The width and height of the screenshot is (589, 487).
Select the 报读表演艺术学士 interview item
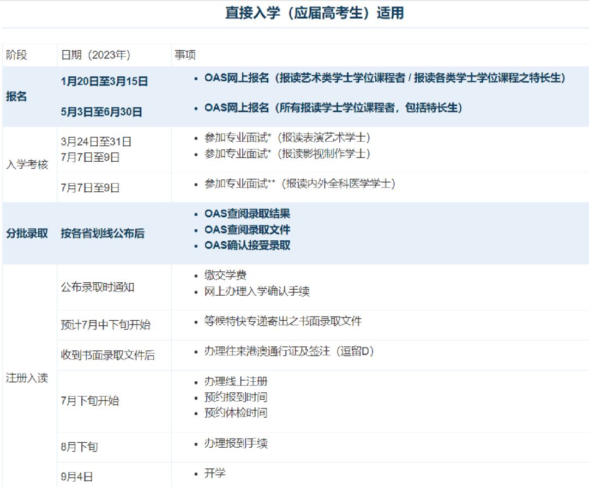287,138
